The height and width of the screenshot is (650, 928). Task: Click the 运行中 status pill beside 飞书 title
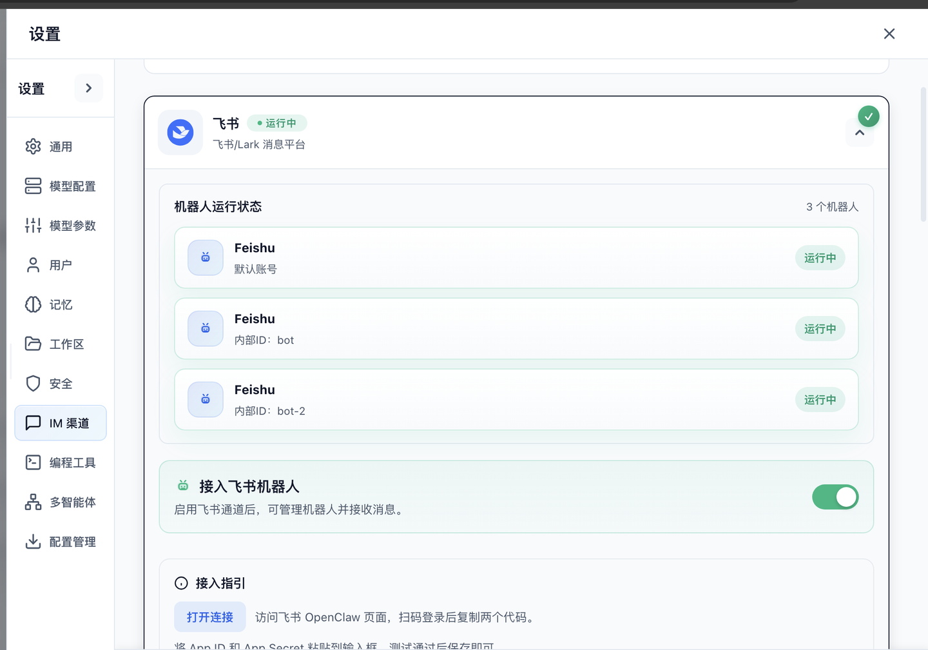point(277,123)
